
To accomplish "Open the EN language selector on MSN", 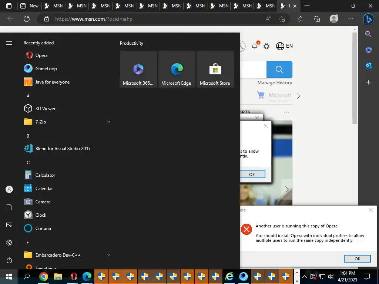I will click(x=284, y=46).
